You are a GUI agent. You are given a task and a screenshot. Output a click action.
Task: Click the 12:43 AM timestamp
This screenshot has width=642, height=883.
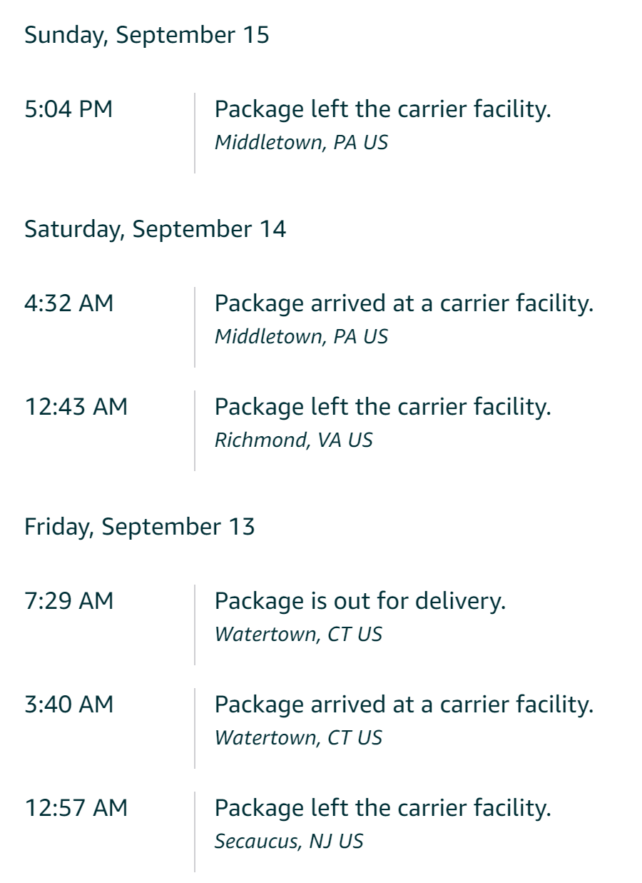pos(76,407)
